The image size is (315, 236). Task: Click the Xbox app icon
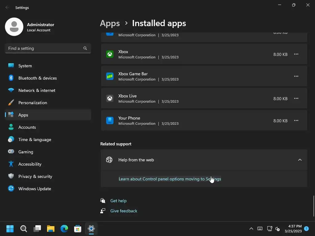click(110, 54)
